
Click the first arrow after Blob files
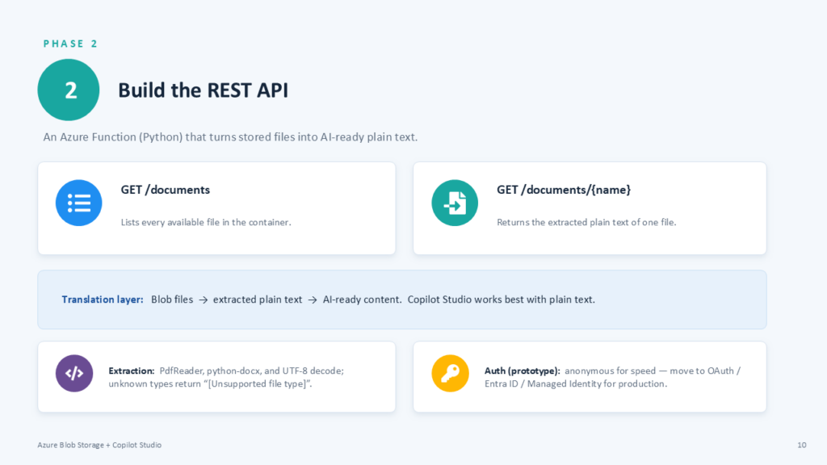[203, 300]
